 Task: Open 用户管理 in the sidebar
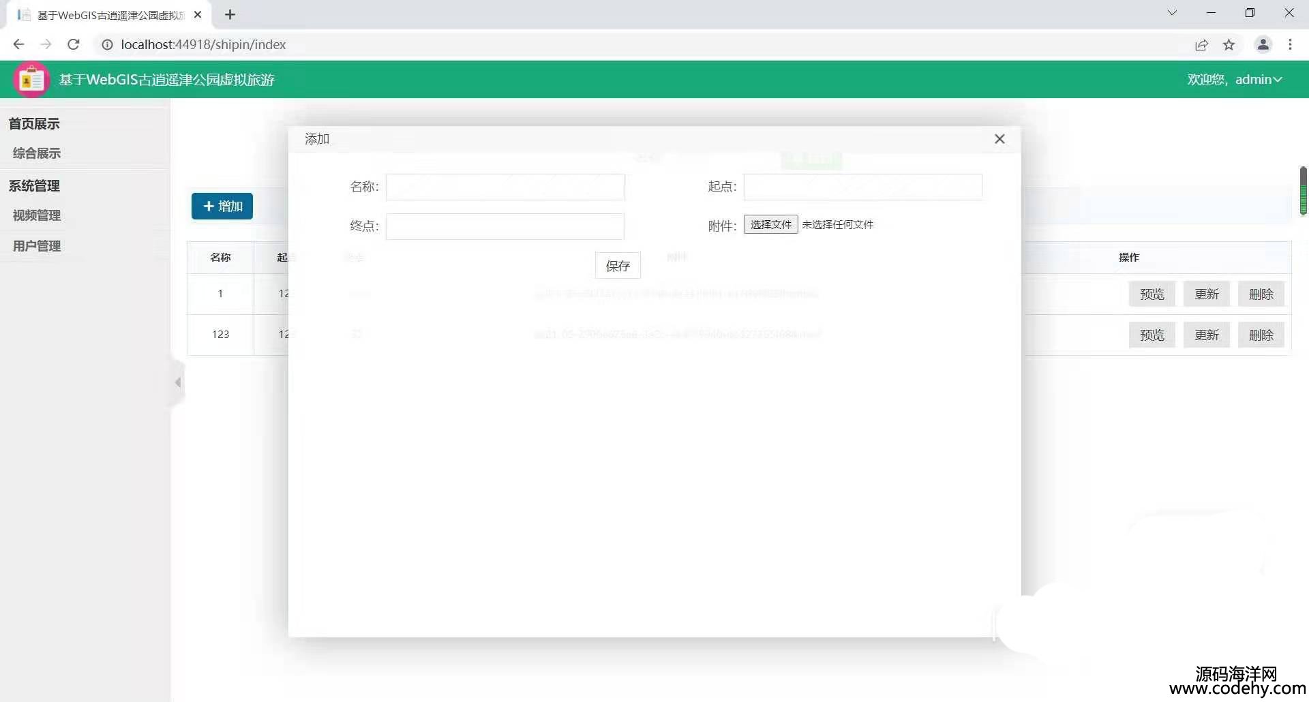tap(37, 246)
